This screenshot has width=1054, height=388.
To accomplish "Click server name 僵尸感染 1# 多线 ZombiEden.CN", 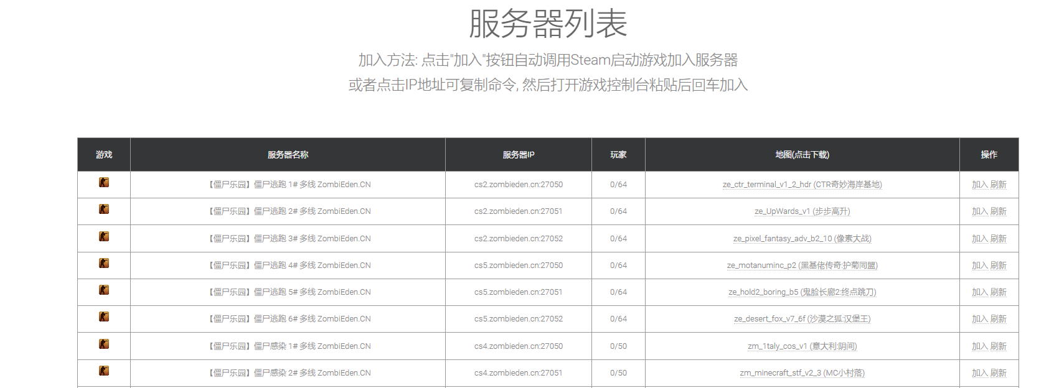I will pos(288,346).
